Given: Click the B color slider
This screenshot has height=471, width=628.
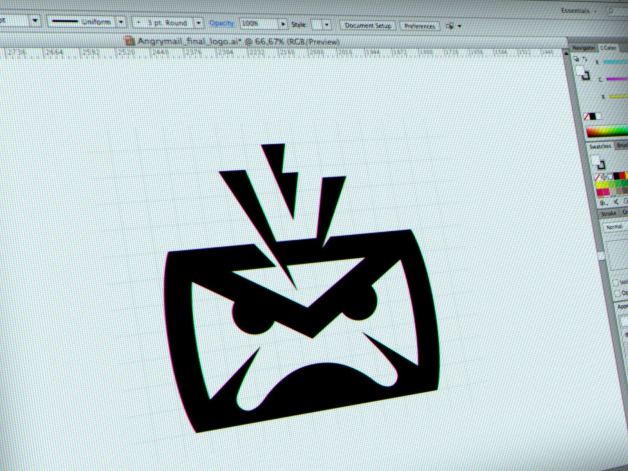Looking at the screenshot, I should point(619,97).
